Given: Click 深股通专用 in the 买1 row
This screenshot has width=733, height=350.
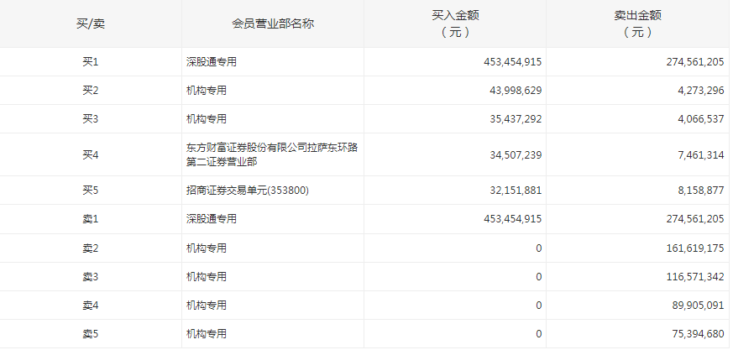Looking at the screenshot, I should 212,62.
